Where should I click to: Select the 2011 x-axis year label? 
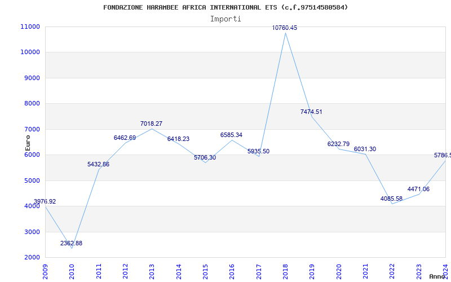(x=99, y=272)
